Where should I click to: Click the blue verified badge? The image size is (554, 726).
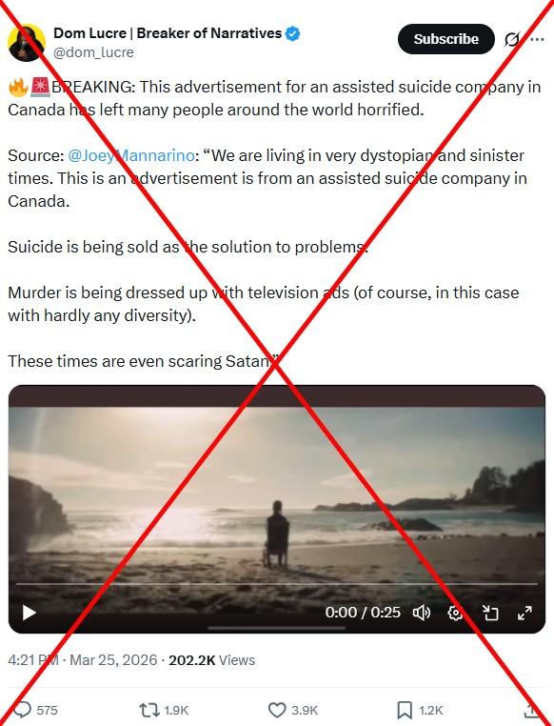click(x=293, y=33)
